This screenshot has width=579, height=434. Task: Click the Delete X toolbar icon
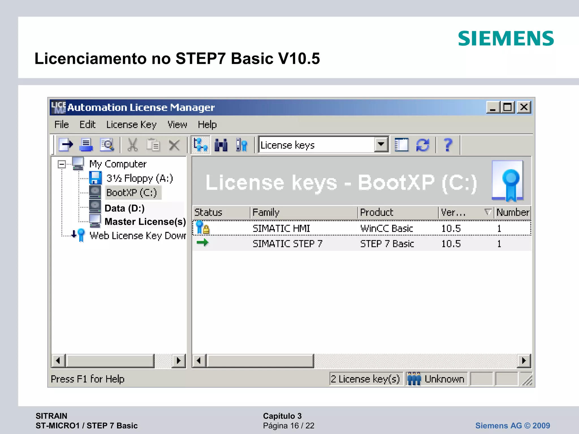[x=174, y=145]
